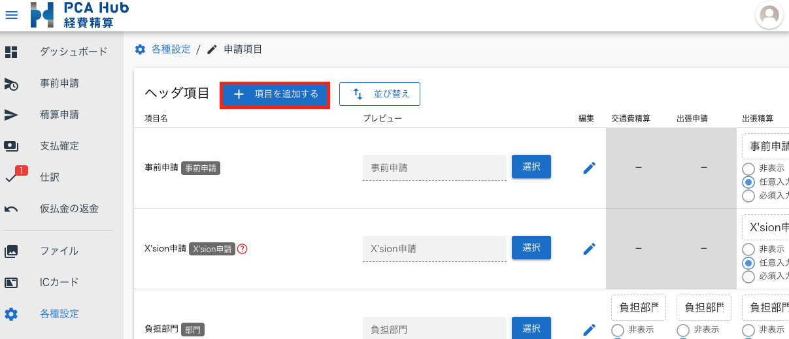This screenshot has height=339, width=789.
Task: Click the red help icon beside X'sion申請
Action: (243, 249)
